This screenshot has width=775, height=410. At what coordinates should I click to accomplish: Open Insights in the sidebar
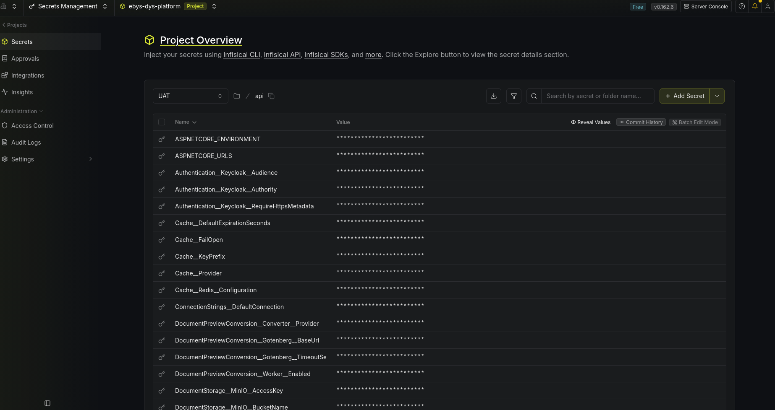(50, 92)
